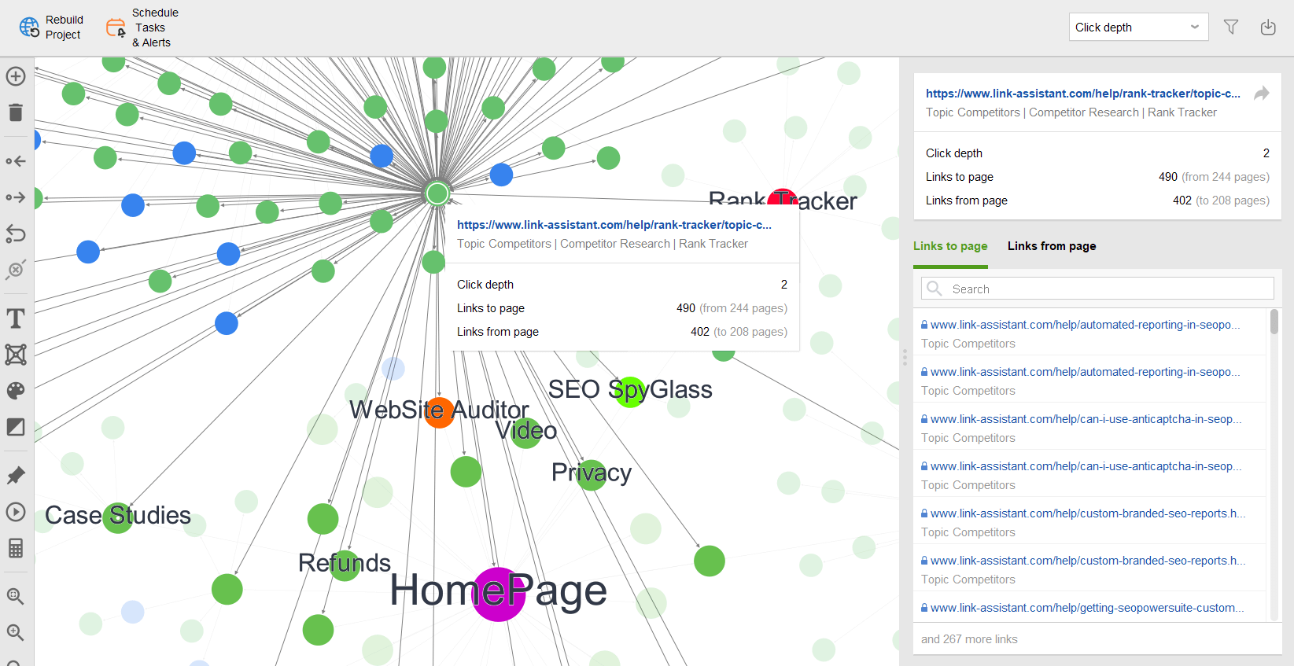Select the text label T tool
This screenshot has width=1294, height=666.
[x=16, y=318]
